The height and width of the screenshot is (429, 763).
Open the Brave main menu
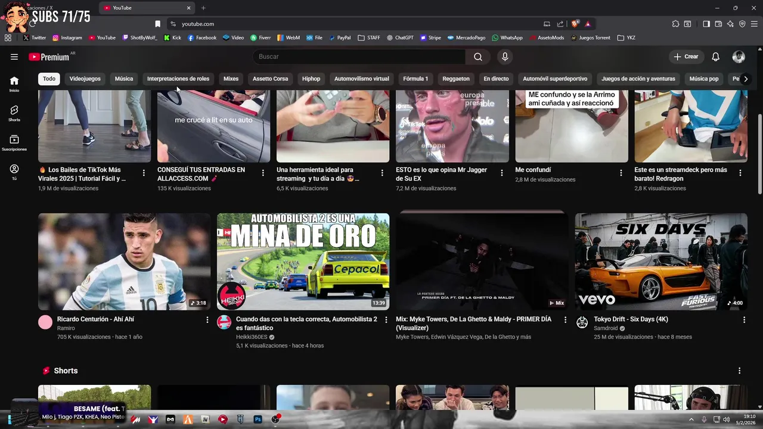[x=754, y=24]
